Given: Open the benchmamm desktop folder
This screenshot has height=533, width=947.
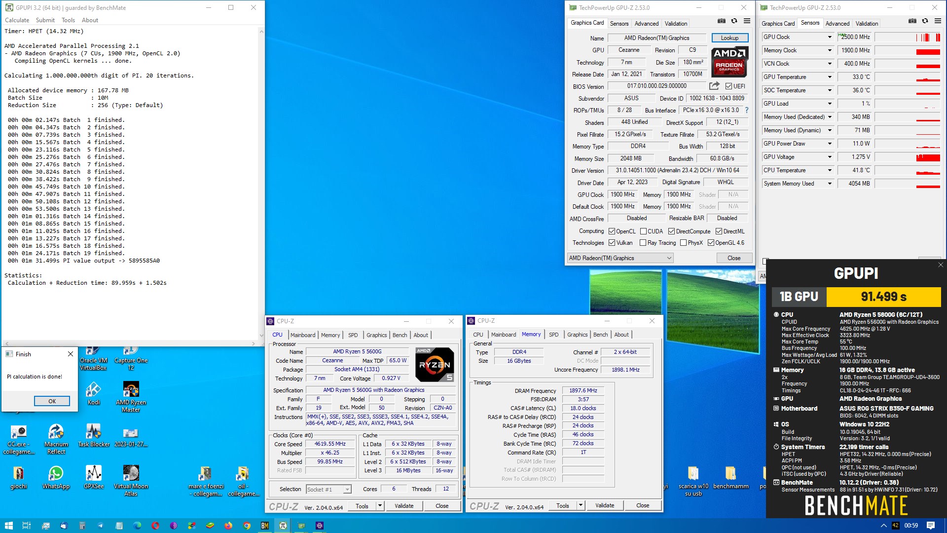Looking at the screenshot, I should coord(730,477).
